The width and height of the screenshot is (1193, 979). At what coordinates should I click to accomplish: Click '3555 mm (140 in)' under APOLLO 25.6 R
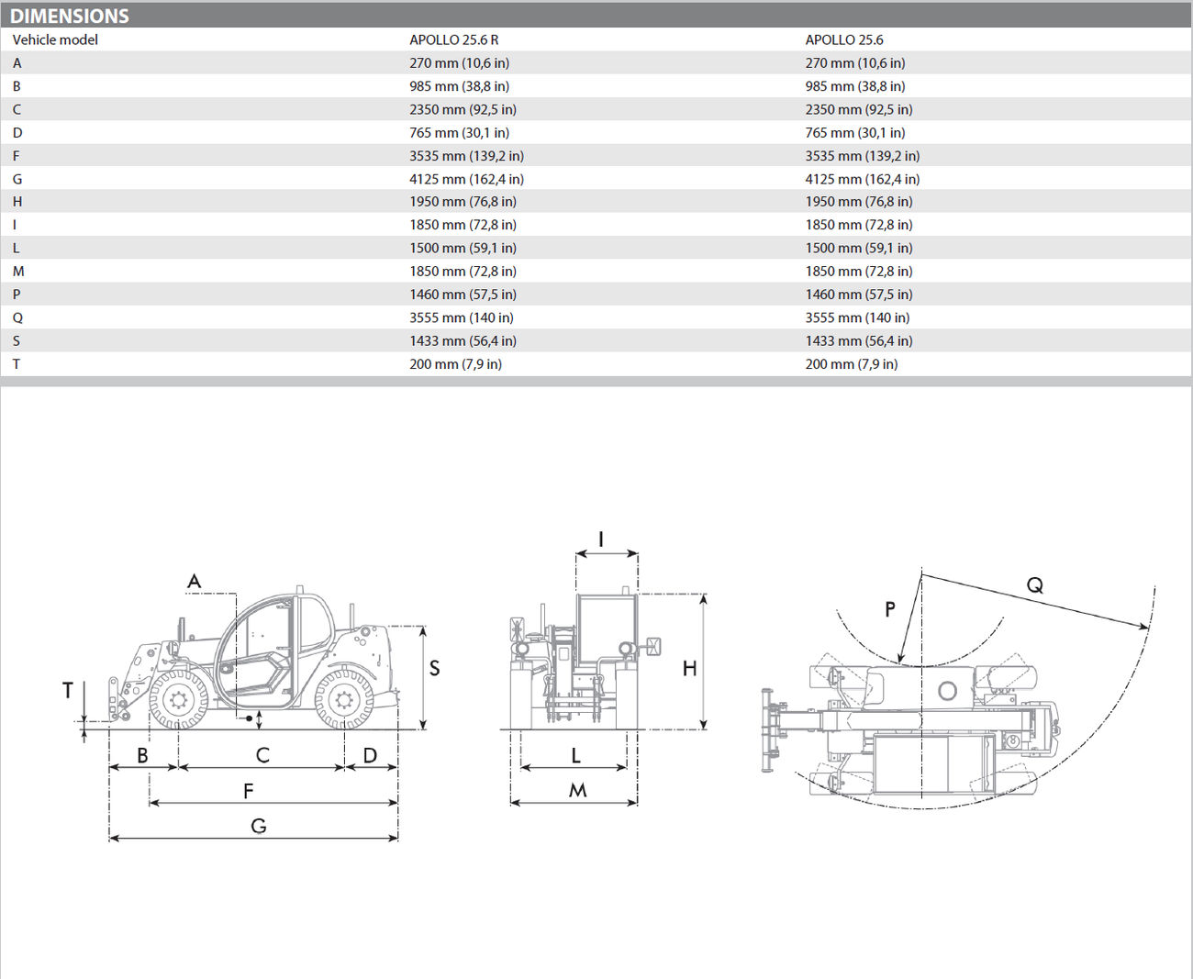(462, 317)
